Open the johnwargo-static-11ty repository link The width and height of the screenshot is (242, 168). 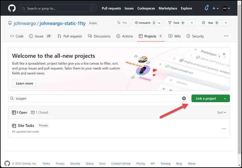point(63,23)
